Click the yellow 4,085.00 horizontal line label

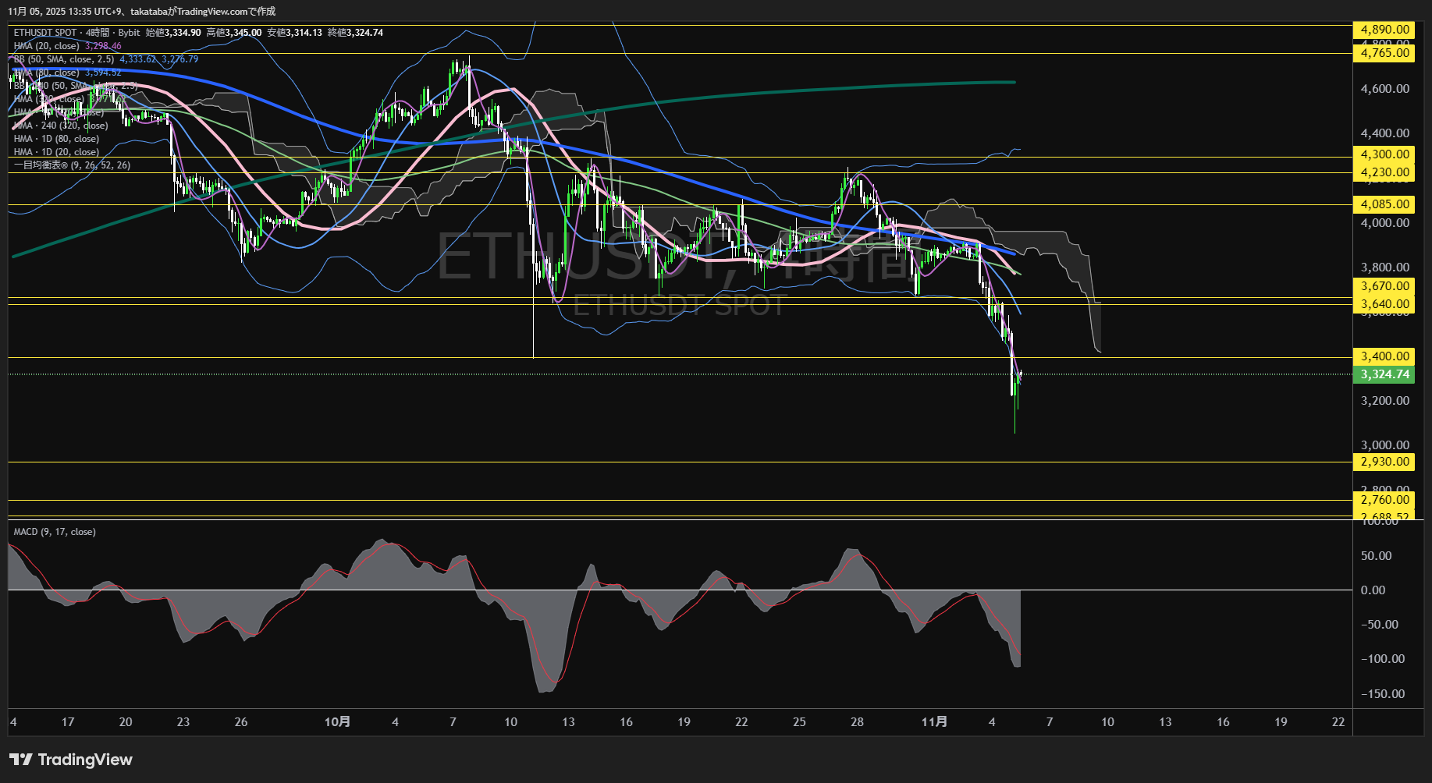[x=1384, y=204]
